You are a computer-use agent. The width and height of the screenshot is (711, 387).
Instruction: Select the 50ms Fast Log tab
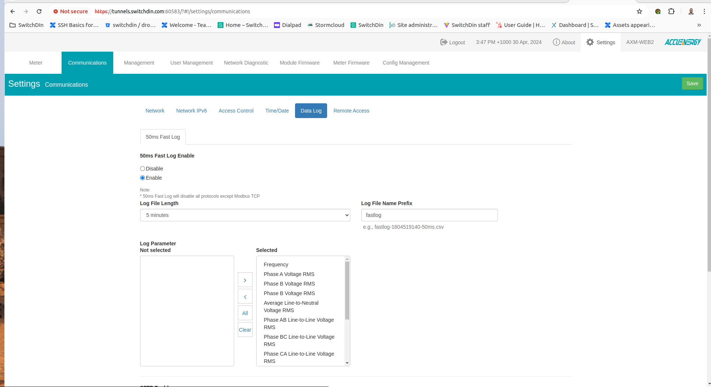click(163, 137)
